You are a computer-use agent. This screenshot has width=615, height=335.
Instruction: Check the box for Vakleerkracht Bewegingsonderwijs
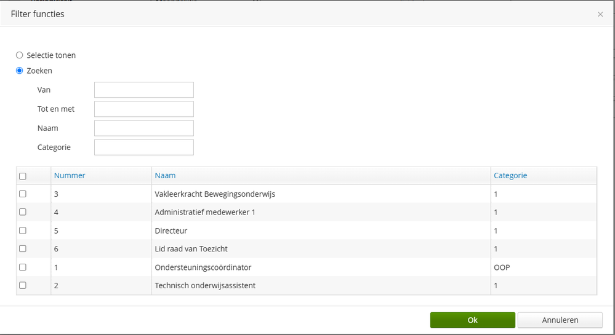pos(23,194)
